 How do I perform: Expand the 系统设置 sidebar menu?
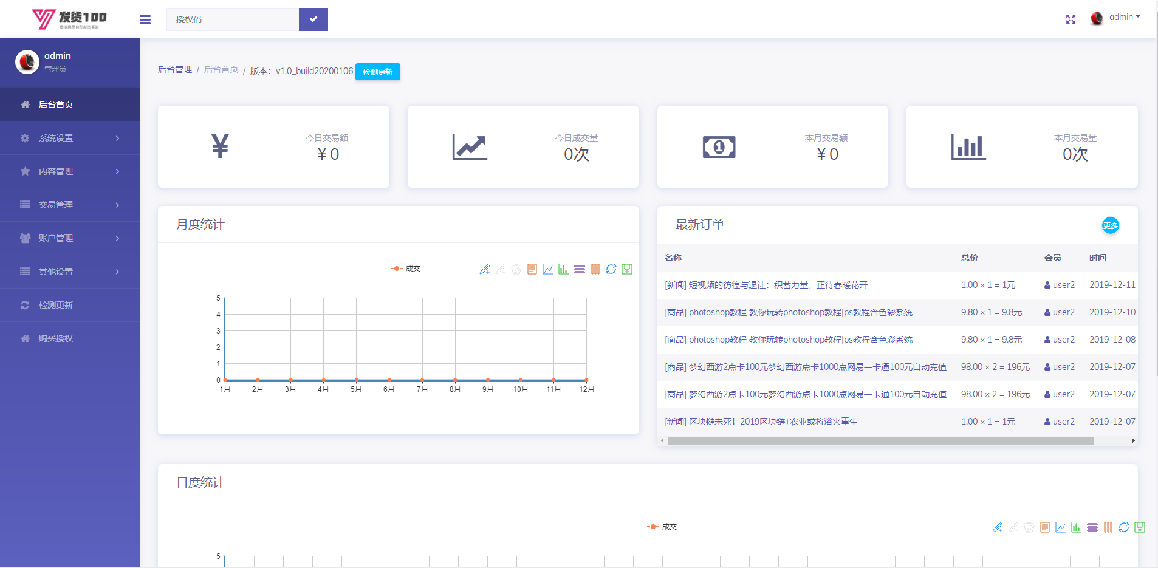pos(70,138)
